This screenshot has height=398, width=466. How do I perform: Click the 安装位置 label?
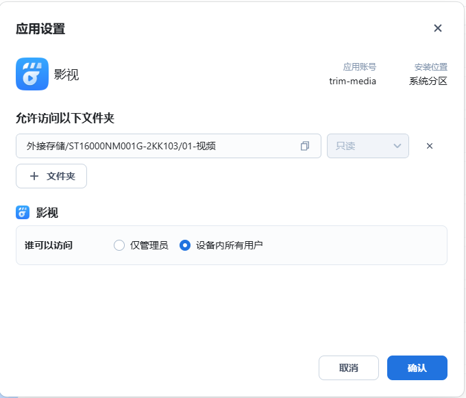pos(431,67)
